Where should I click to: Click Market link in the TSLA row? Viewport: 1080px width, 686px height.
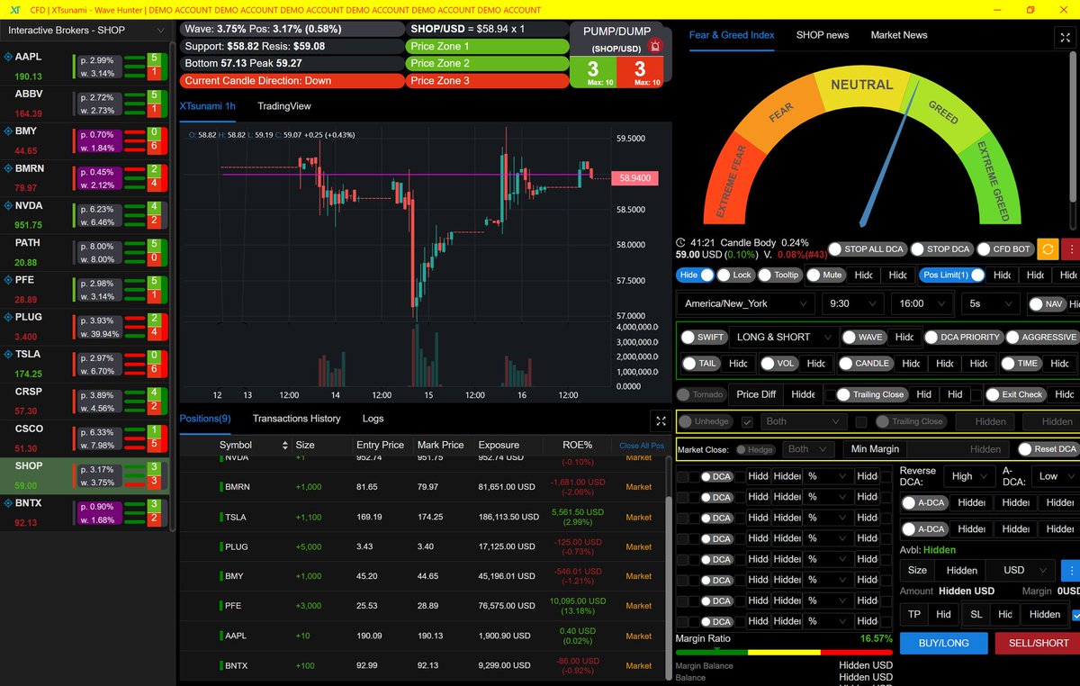[x=639, y=518]
